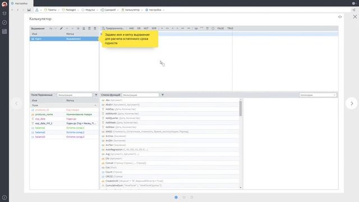This screenshot has height=202, width=359.
Task: Select the producer_name field row
Action: [x=64, y=114]
